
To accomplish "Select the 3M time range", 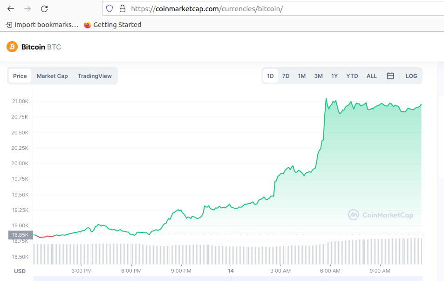I will (319, 76).
